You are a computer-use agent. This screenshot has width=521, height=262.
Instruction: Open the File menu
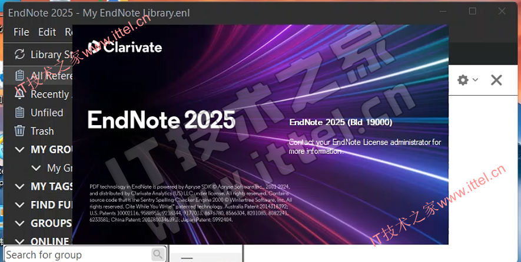coord(21,32)
